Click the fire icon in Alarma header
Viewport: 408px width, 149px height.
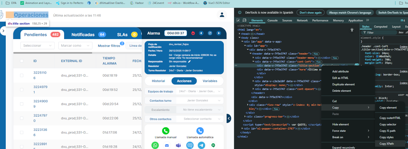[x=193, y=33]
